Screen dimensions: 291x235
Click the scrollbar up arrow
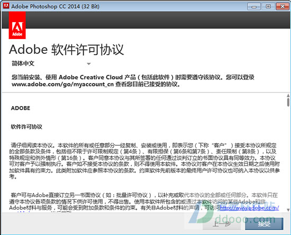(x=288, y=96)
